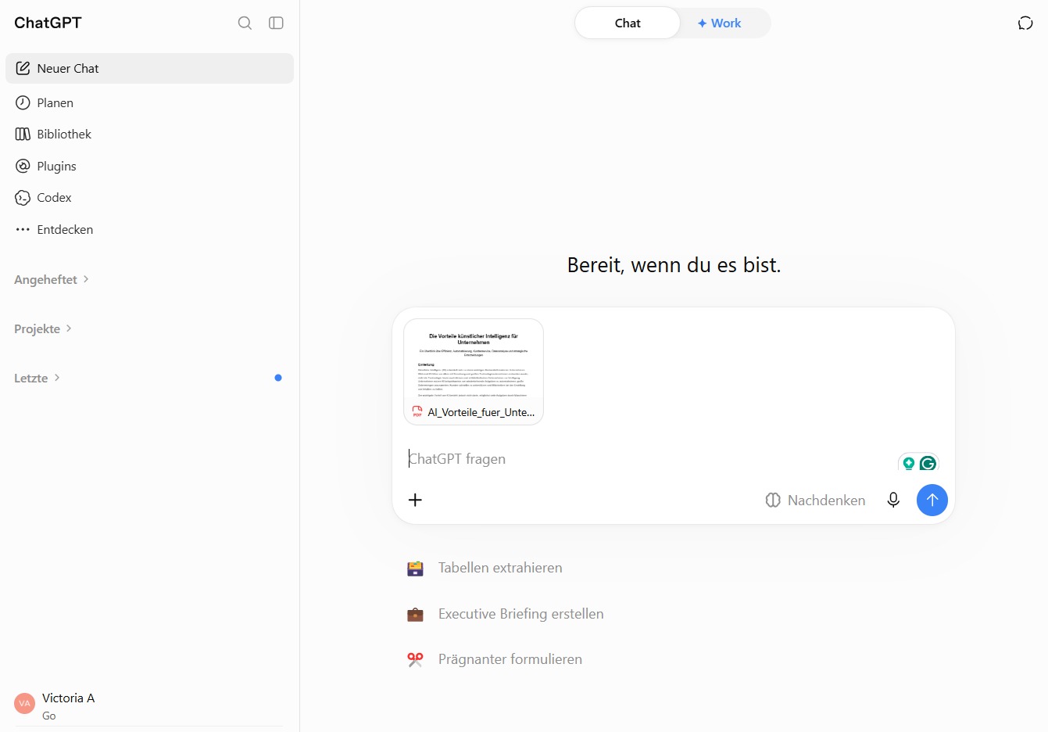Switch to the Chat tab
The image size is (1048, 732).
point(628,23)
